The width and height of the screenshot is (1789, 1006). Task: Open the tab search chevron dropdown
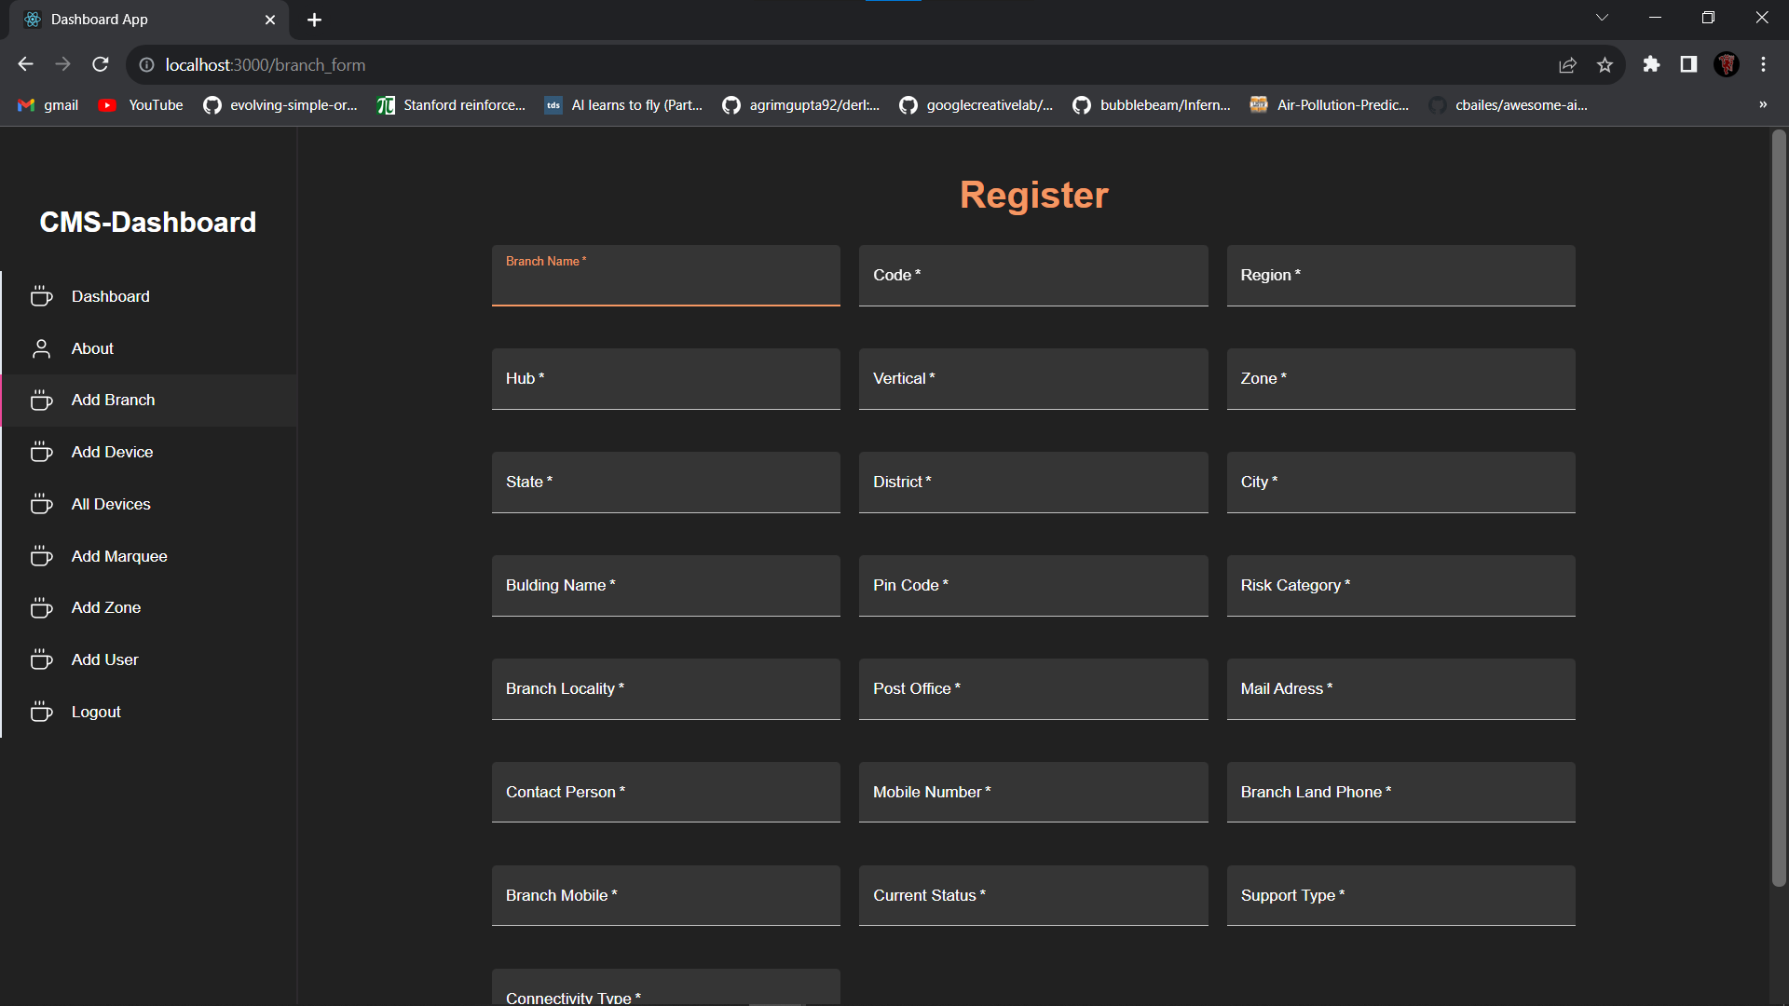click(1603, 17)
